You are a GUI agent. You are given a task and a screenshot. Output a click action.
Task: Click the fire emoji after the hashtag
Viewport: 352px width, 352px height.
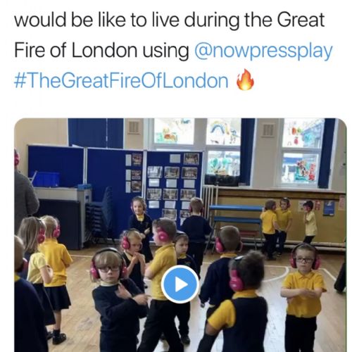click(245, 80)
